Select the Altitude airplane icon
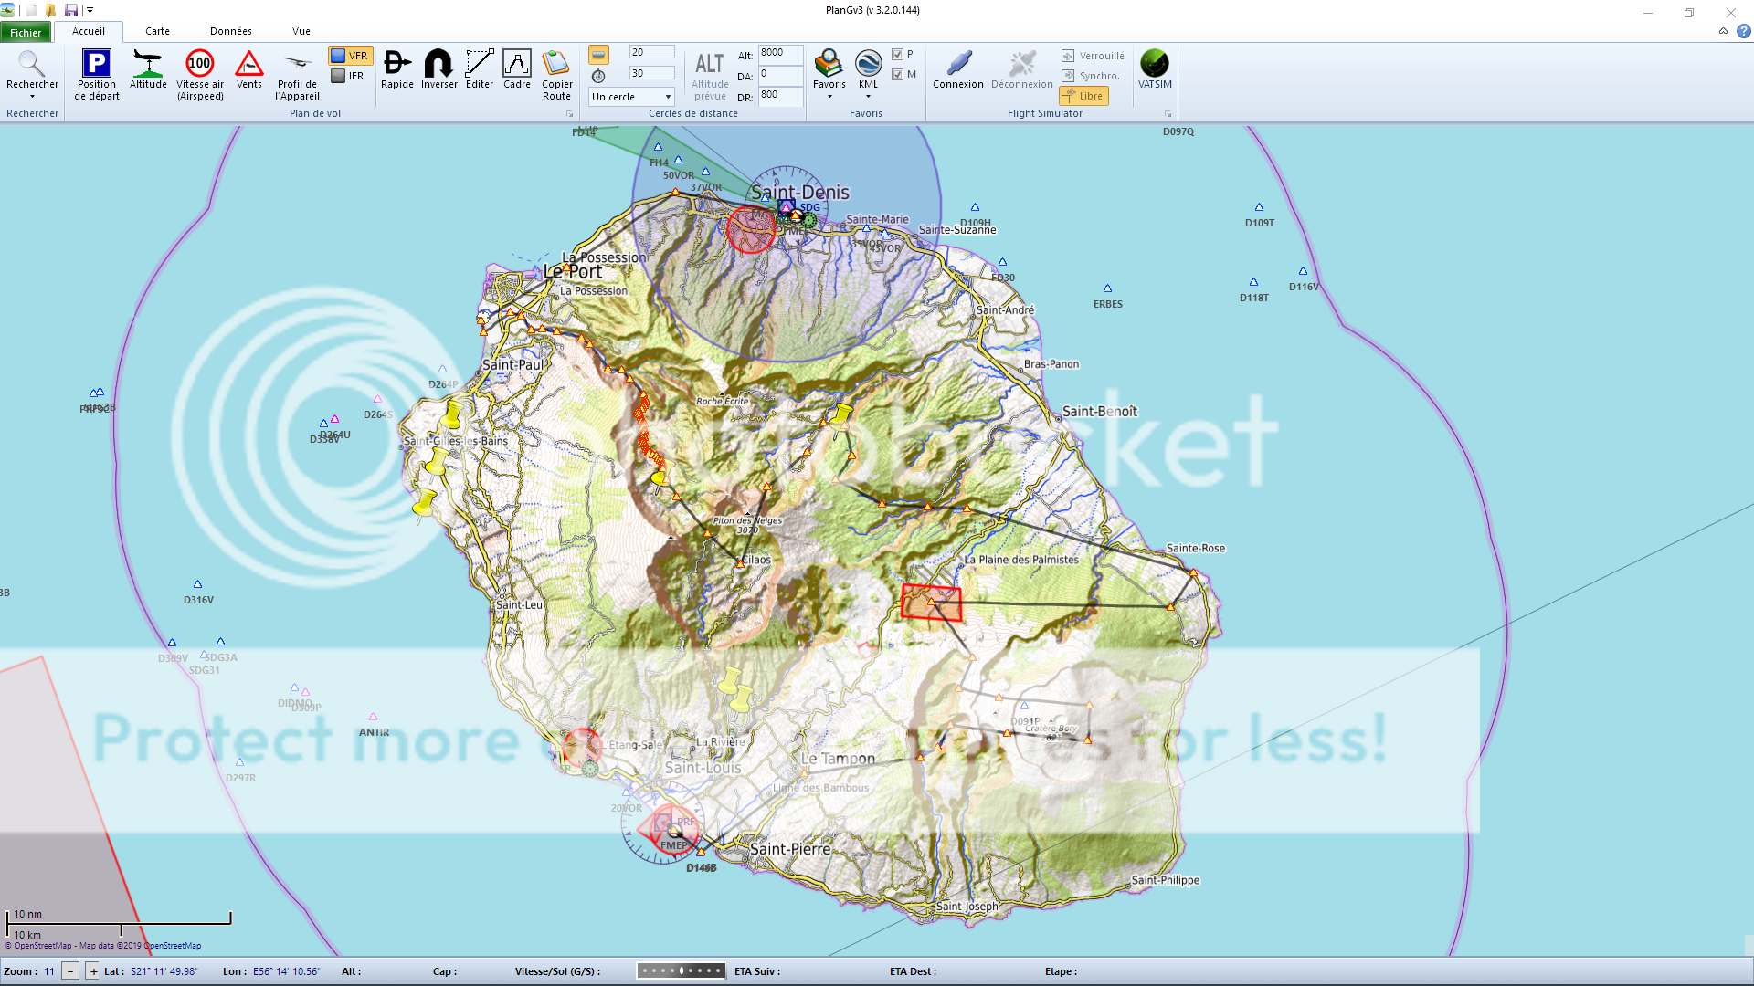The image size is (1754, 986). [x=148, y=64]
